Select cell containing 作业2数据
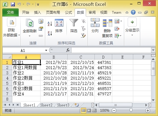This screenshot has width=158, height=116. pos(26,78)
